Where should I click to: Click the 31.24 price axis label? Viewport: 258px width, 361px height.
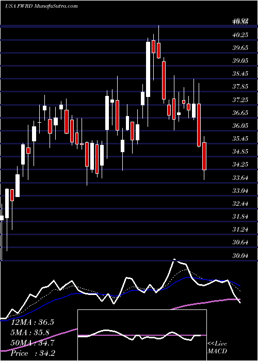point(240,229)
